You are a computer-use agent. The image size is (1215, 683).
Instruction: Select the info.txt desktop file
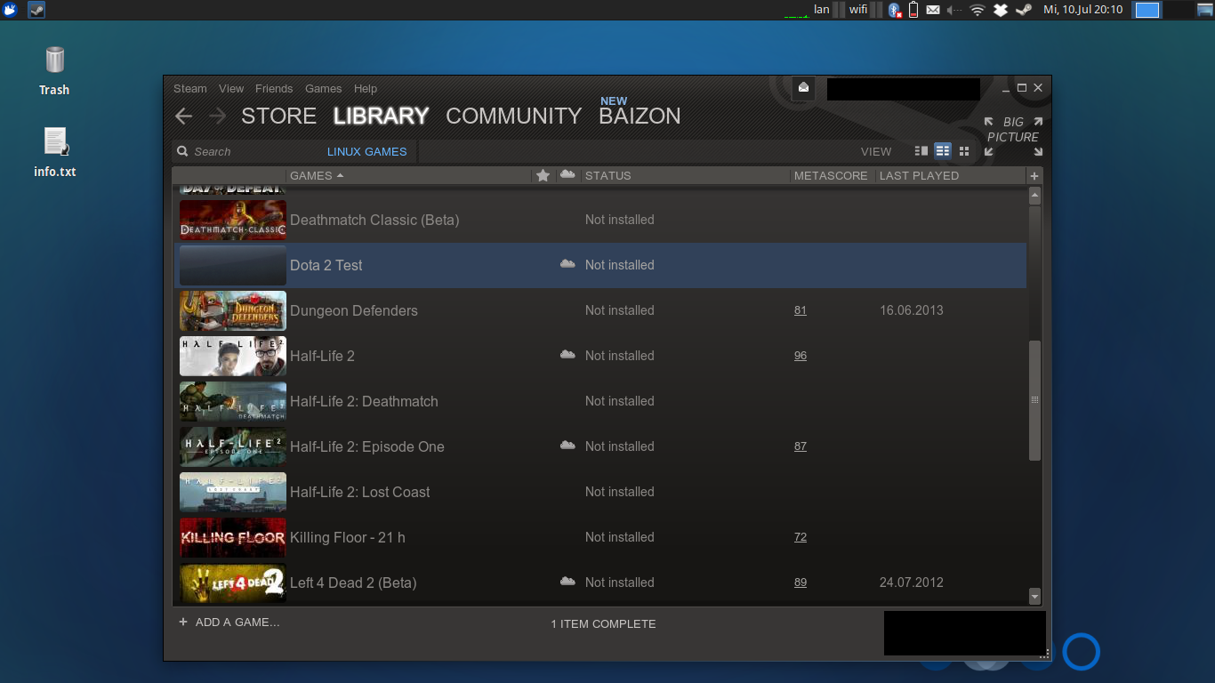point(54,152)
